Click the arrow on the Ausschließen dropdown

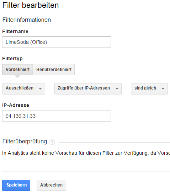click(x=40, y=89)
